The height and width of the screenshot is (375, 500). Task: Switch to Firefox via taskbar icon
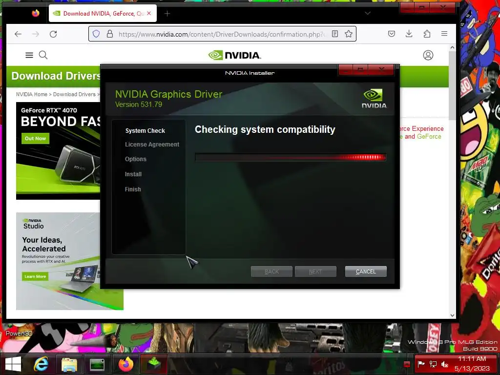pyautogui.click(x=125, y=364)
